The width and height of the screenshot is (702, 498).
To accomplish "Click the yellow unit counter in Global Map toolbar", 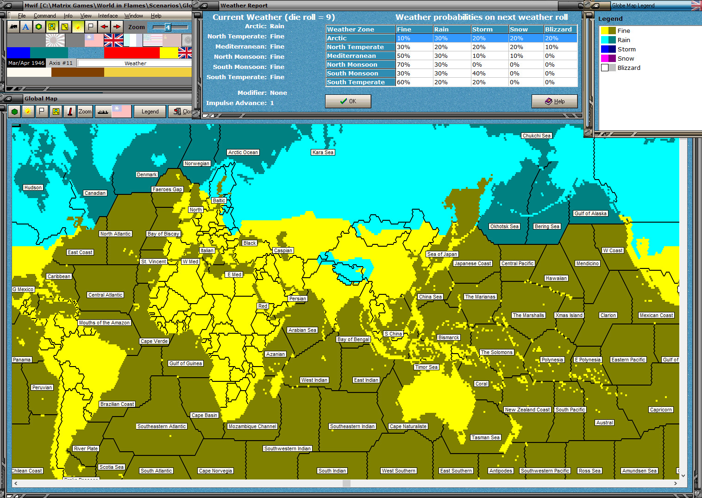I will pyautogui.click(x=56, y=112).
